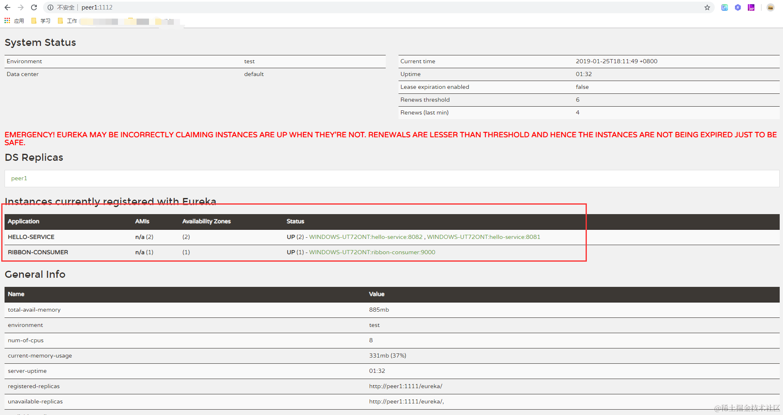The height and width of the screenshot is (415, 783).
Task: Open the round blue extension icon
Action: (x=738, y=7)
